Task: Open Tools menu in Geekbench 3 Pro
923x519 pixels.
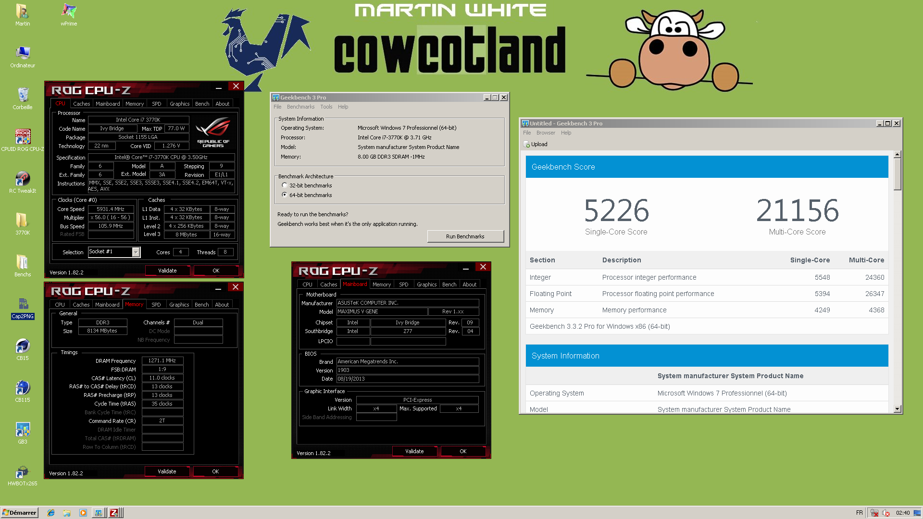Action: pyautogui.click(x=326, y=107)
